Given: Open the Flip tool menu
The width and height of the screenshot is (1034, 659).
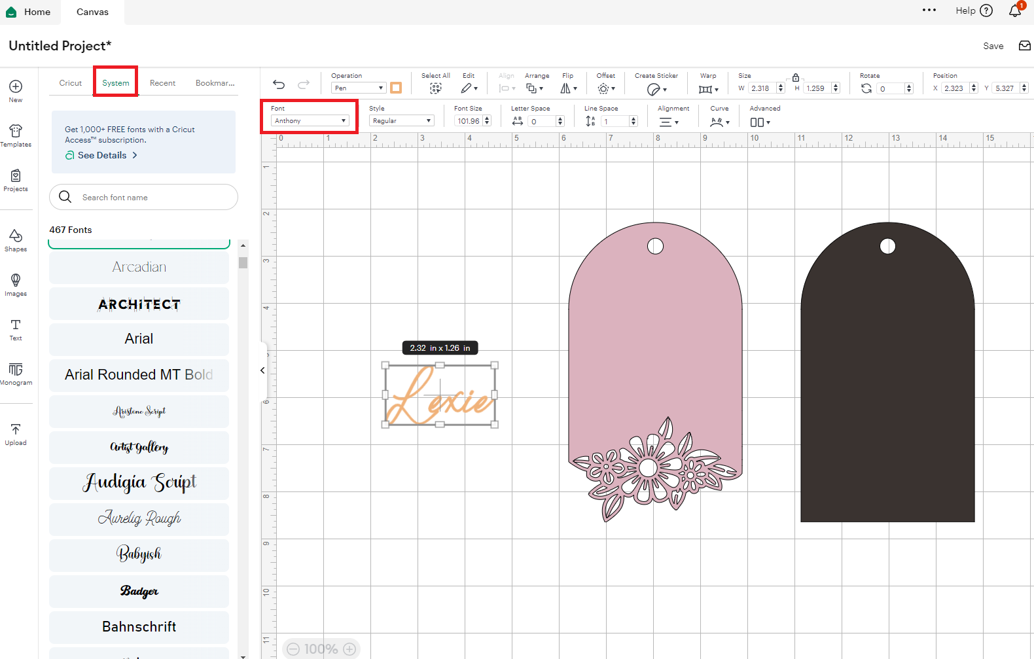Looking at the screenshot, I should (x=568, y=88).
